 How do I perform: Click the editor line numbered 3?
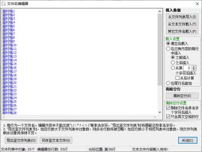[9, 19]
